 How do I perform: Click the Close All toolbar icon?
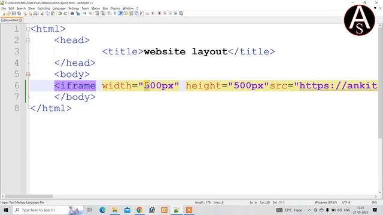(x=30, y=13)
